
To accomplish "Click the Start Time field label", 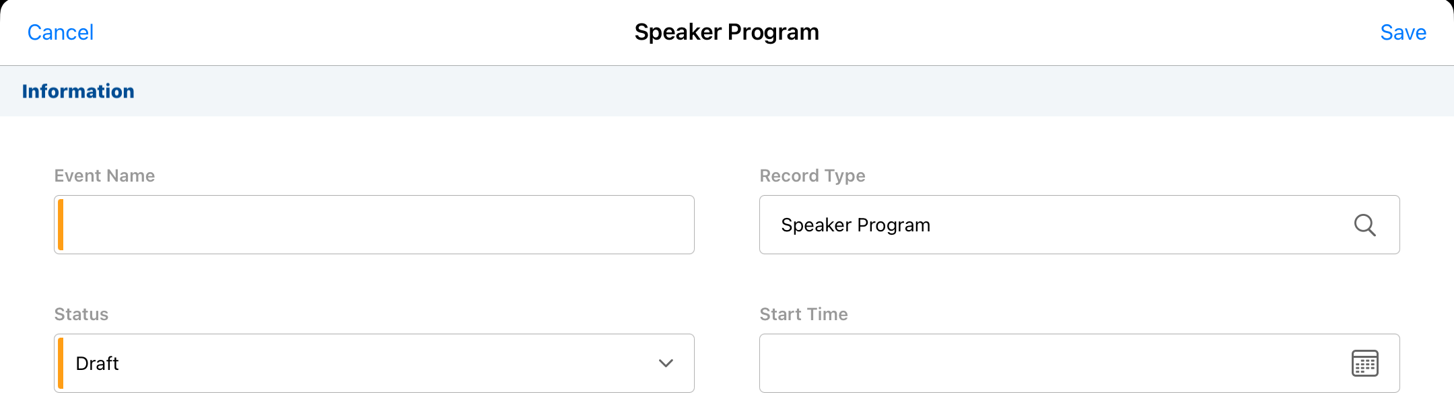I will click(803, 314).
